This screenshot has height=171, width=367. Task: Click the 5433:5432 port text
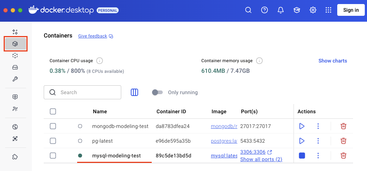[253, 141]
